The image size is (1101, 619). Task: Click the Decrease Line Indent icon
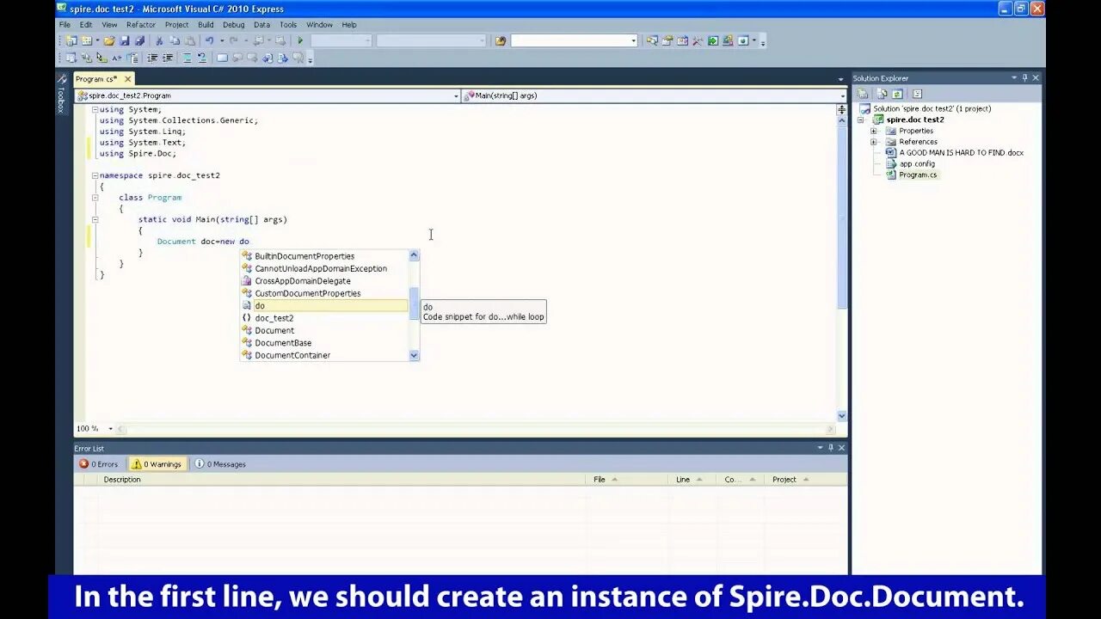tap(151, 58)
